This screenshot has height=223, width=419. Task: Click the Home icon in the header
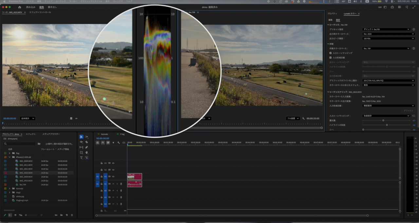pyautogui.click(x=20, y=7)
